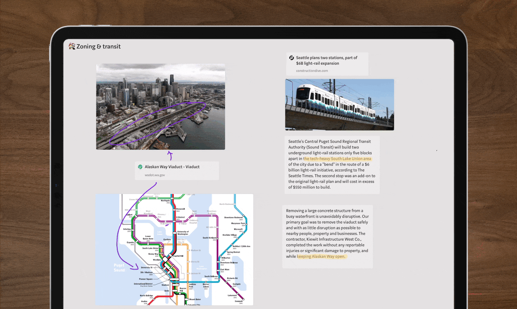Click the houses emoji icon beside Zoning & transit
The height and width of the screenshot is (309, 517).
click(72, 46)
